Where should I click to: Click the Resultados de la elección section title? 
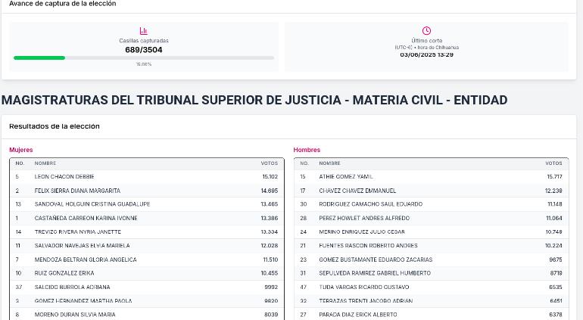[55, 126]
